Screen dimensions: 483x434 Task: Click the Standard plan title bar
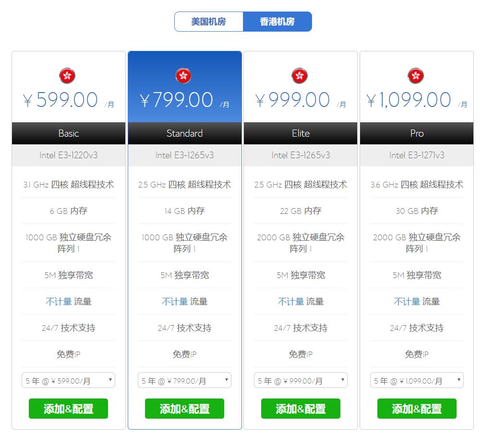184,133
